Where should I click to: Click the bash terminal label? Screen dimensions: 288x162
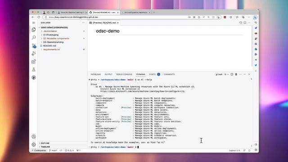219,74
